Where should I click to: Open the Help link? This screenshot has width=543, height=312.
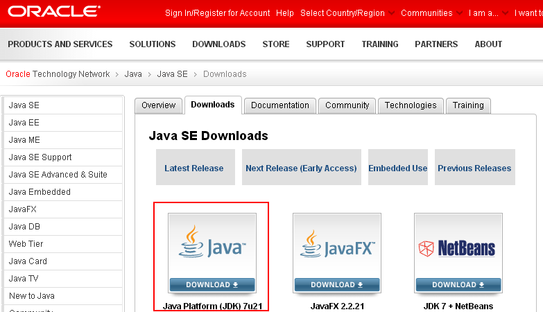284,13
